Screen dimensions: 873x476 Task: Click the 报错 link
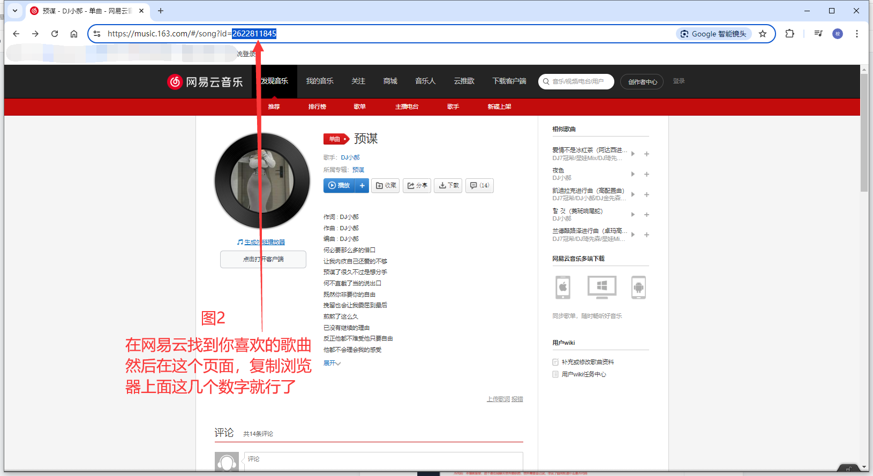tap(517, 399)
